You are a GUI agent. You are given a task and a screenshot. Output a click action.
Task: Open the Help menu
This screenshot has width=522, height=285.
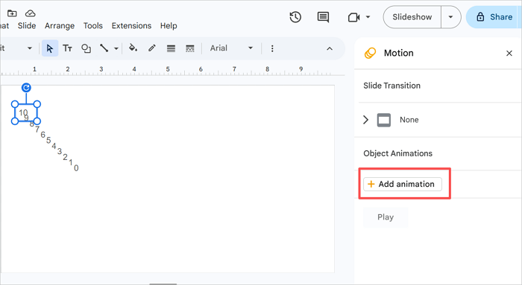(169, 25)
